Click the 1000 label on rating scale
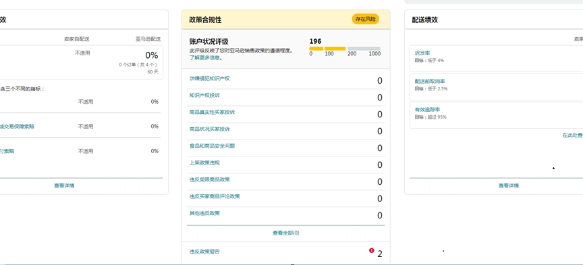This screenshot has width=583, height=265. point(374,54)
